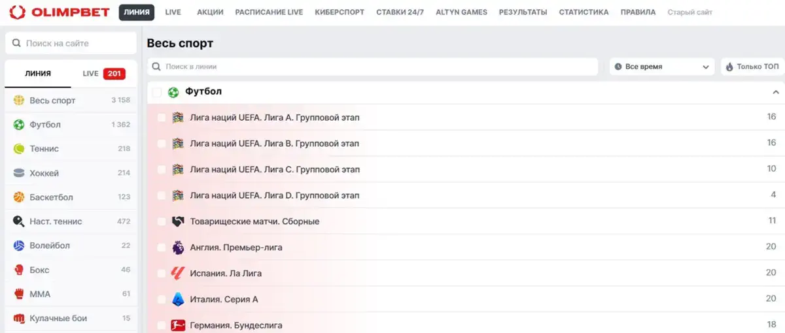
Task: Check Лига наций UEFA Лига C checkbox
Action: (162, 170)
